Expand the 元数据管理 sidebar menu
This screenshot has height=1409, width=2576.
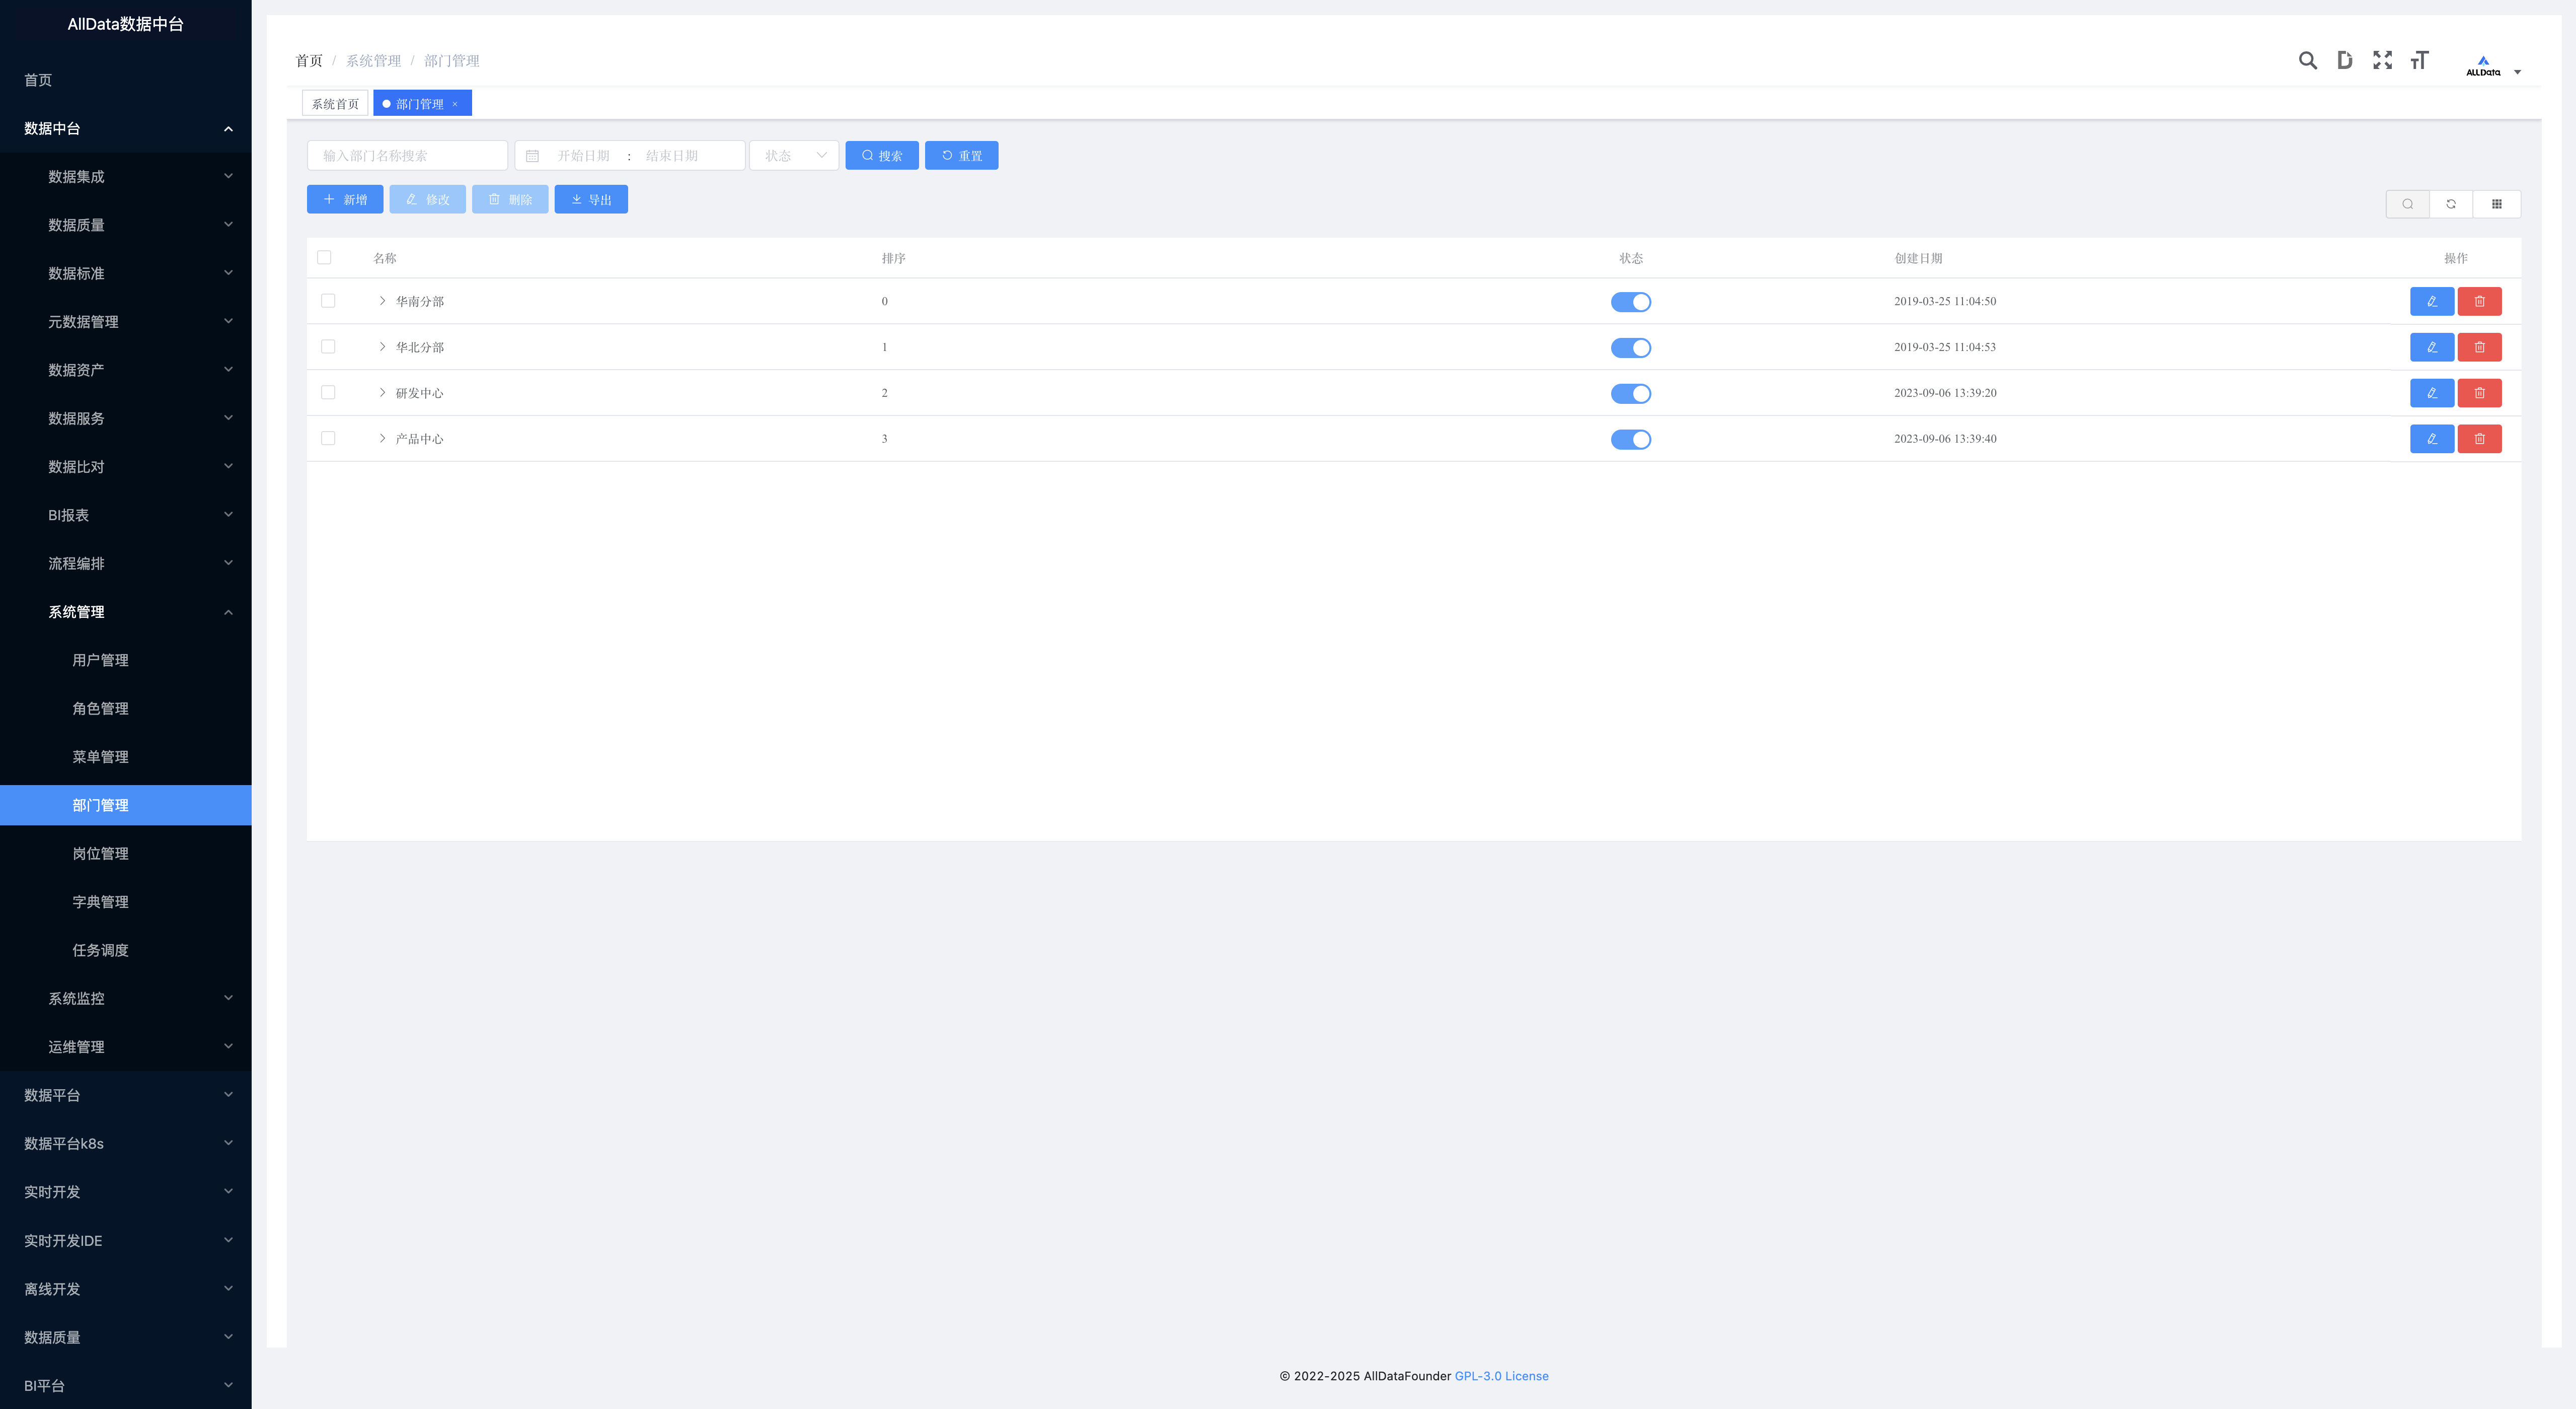pos(126,322)
